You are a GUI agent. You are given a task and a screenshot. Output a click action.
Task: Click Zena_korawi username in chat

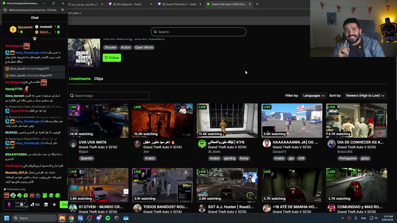pos(15,96)
